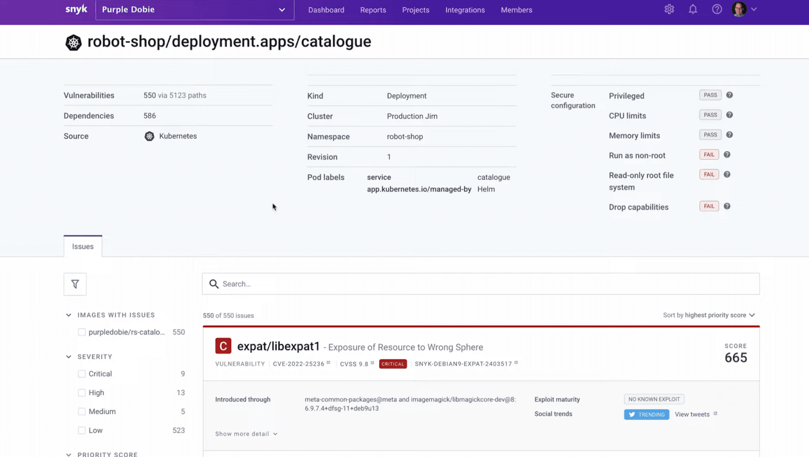Click the PASS badge for CPU limits
Image resolution: width=809 pixels, height=457 pixels.
click(x=710, y=115)
